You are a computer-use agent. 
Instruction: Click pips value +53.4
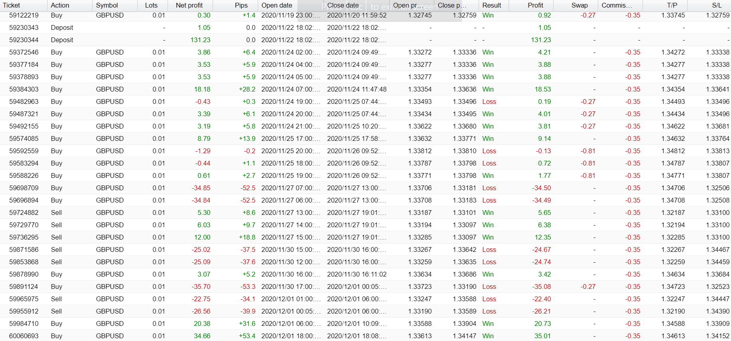tap(247, 336)
